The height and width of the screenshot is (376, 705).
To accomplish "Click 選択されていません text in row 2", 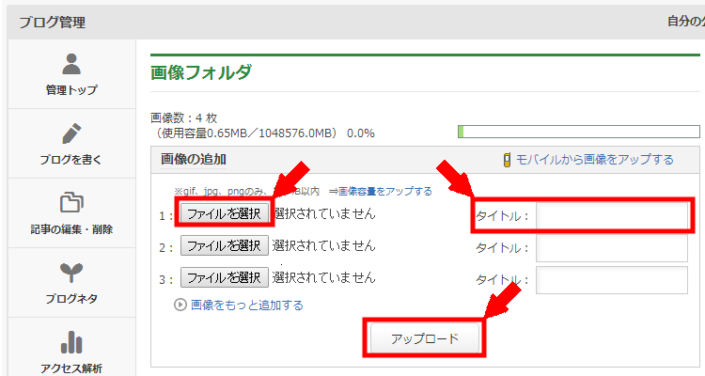I will [x=323, y=245].
